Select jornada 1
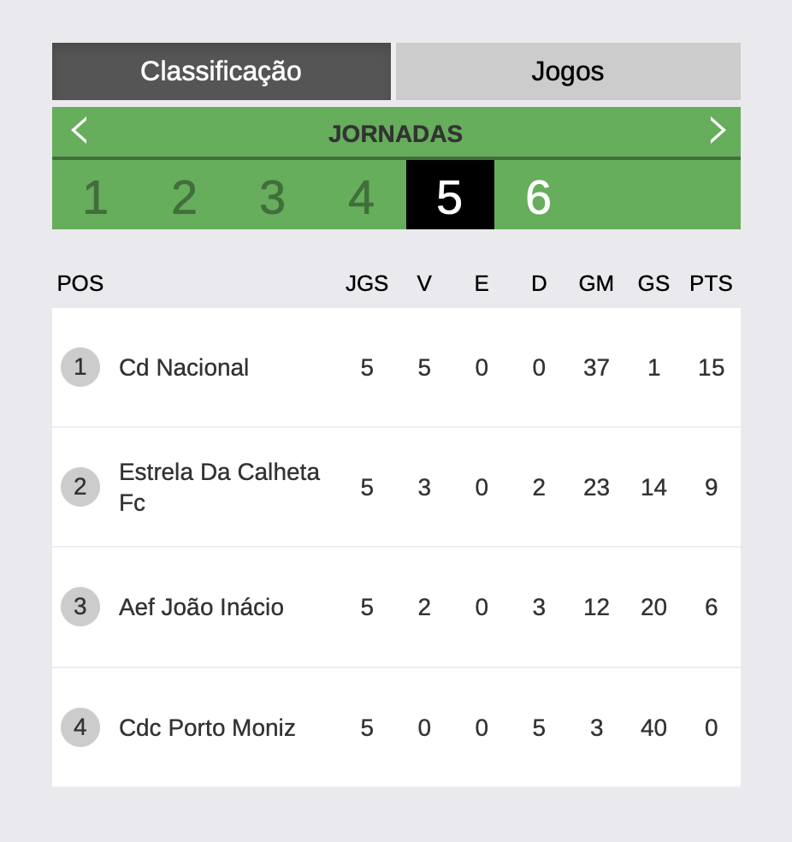This screenshot has height=842, width=792. tap(95, 197)
